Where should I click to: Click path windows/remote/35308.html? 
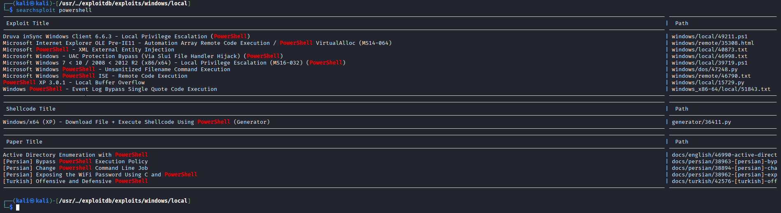tap(713, 43)
